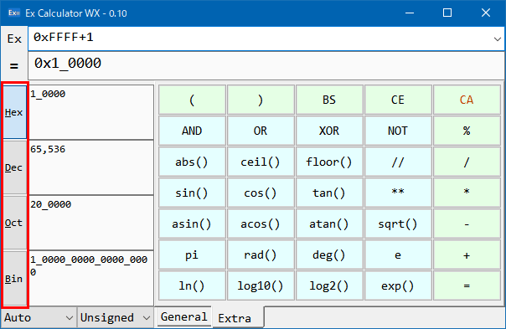Screen dimensions: 506x329
Task: Click the minus button
Action: [x=467, y=224]
